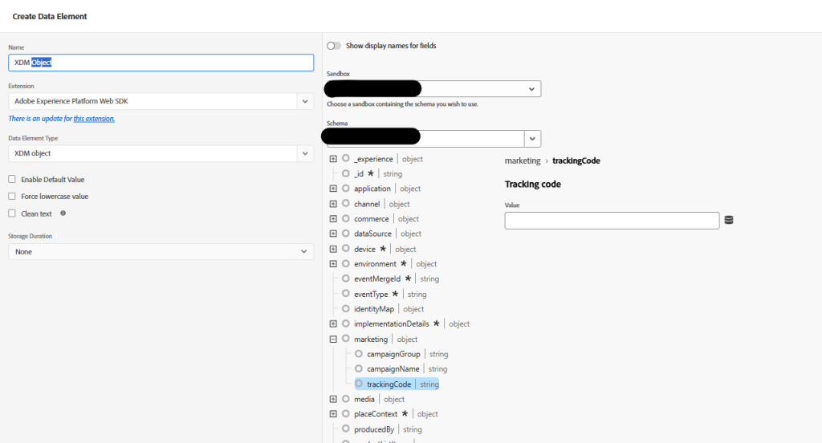The image size is (822, 443).
Task: Select the media radio circle
Action: (345, 399)
